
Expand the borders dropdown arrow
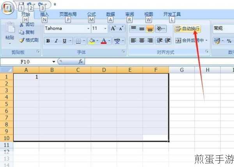click(84, 40)
